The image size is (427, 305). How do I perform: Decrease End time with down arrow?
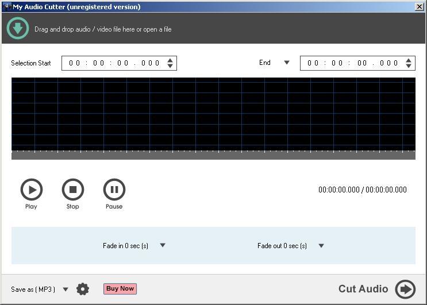point(408,66)
